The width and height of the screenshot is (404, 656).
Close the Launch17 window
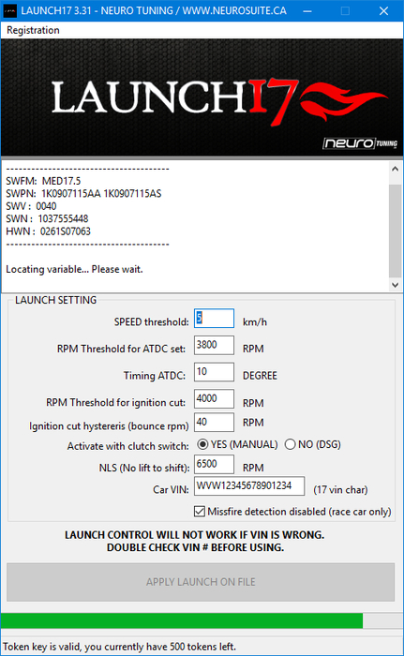tap(384, 11)
